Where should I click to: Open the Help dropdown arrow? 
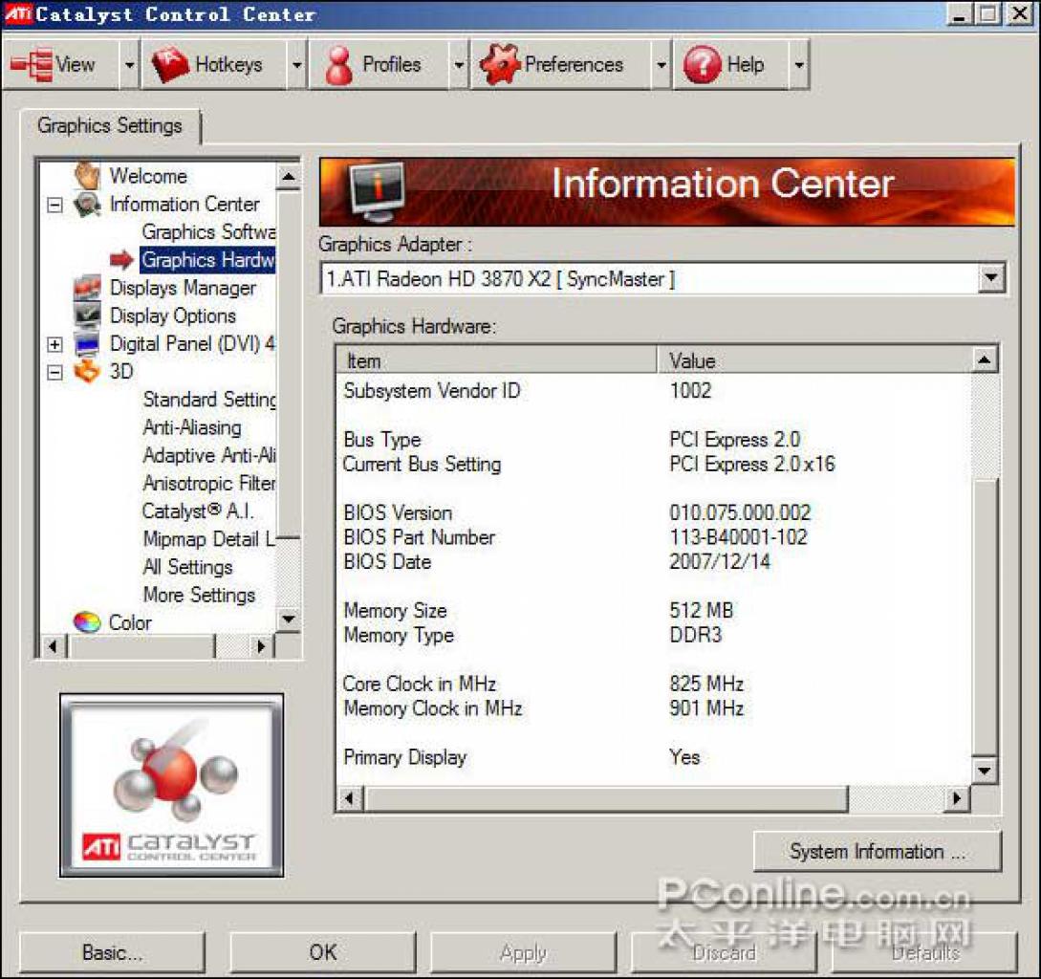pos(799,64)
